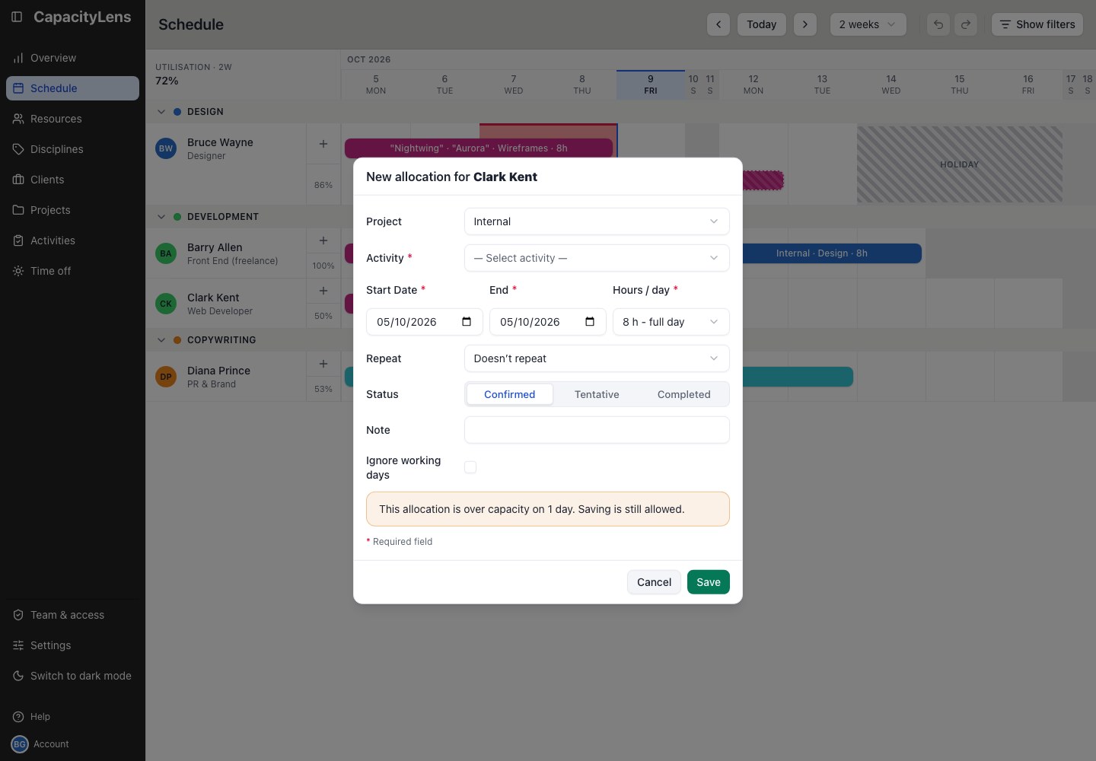Open Time off in sidebar
This screenshot has width=1096, height=761.
(72, 271)
